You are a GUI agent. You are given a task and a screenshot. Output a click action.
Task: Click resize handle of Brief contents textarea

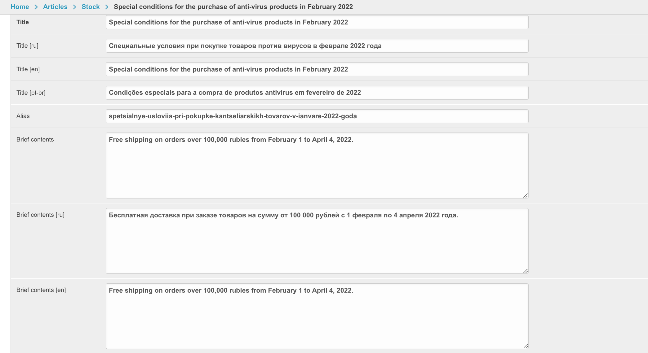[x=526, y=196]
